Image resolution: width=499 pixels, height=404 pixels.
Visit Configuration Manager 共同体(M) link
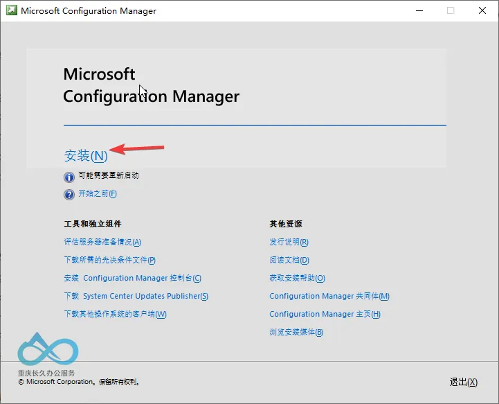coord(329,296)
